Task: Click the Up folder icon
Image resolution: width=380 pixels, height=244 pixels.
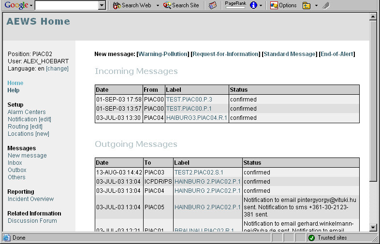Action: 307,5
